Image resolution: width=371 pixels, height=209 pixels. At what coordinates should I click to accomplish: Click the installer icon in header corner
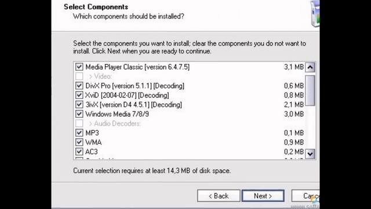315,13
